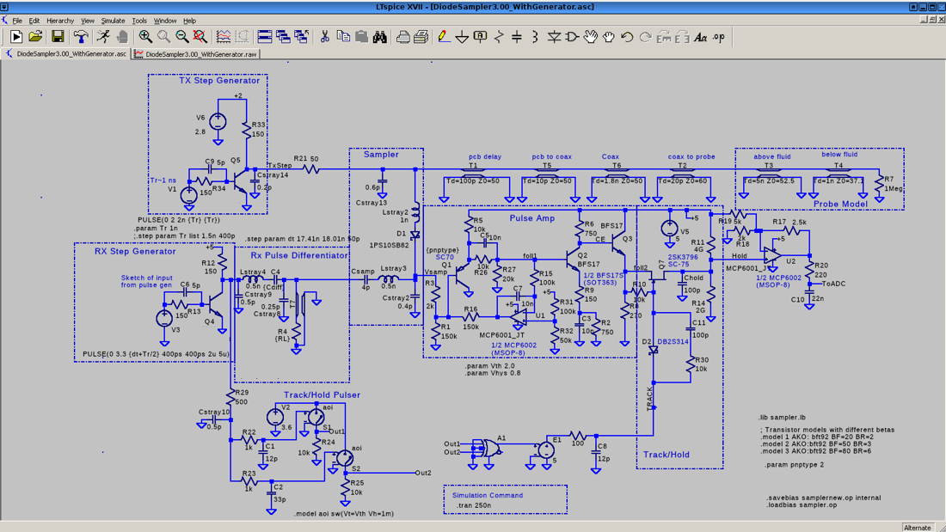Switch to DiodeSampler3.00_WithGenerator.raw tab
946x532 pixels.
point(196,53)
